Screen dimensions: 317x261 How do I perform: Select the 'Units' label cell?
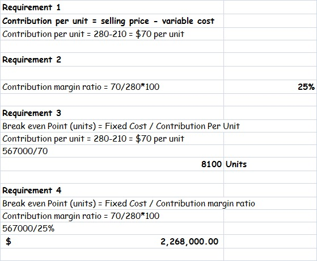pos(270,164)
